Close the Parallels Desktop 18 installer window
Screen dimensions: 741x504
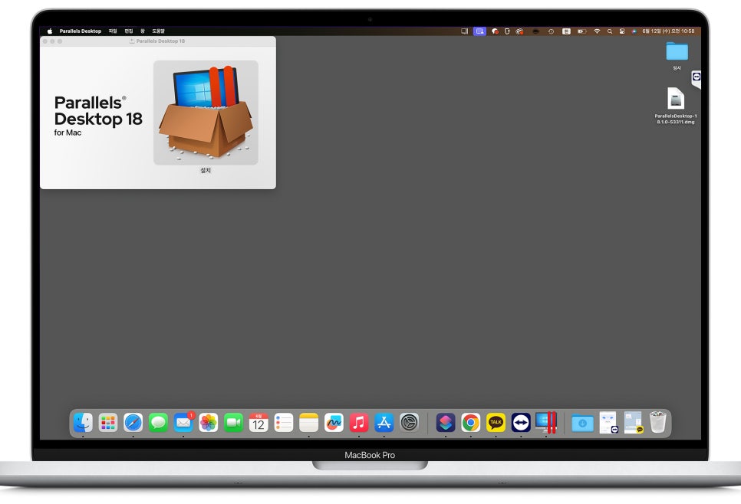pos(45,41)
